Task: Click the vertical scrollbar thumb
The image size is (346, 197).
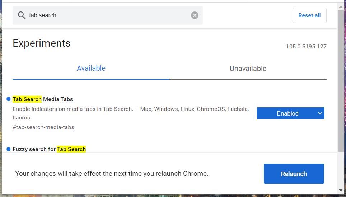Action: pos(341,79)
